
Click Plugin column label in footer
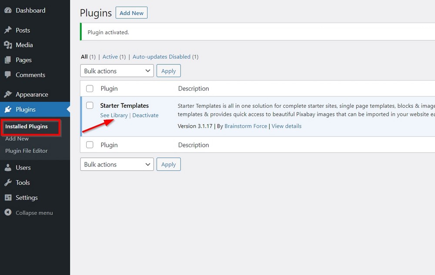coord(109,145)
